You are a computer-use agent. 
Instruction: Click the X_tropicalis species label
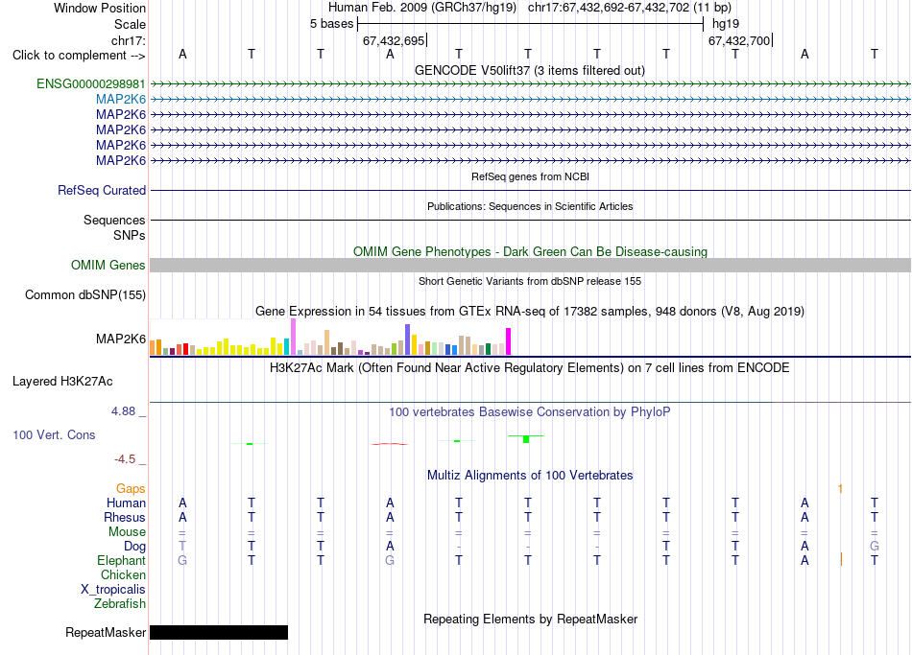(x=113, y=590)
